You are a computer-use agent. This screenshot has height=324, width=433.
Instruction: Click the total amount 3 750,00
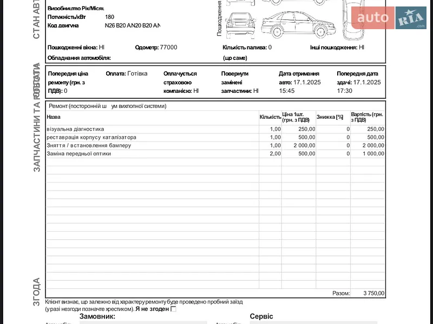(373, 293)
